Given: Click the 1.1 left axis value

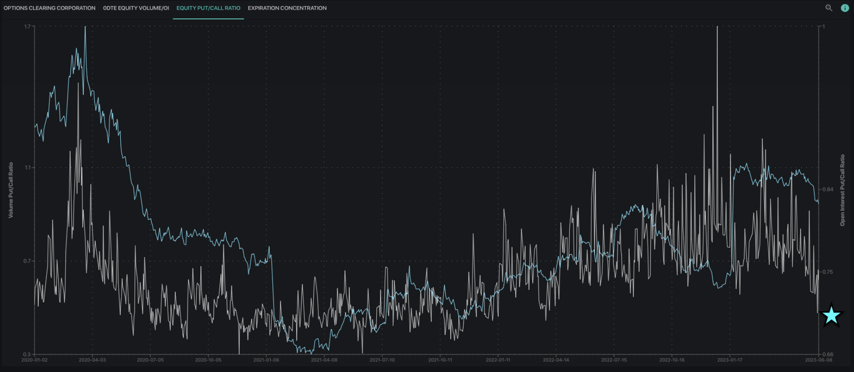Looking at the screenshot, I should 28,167.
